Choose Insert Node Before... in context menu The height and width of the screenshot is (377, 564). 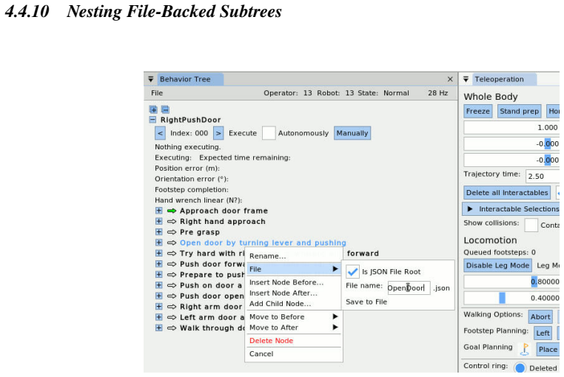click(x=286, y=282)
